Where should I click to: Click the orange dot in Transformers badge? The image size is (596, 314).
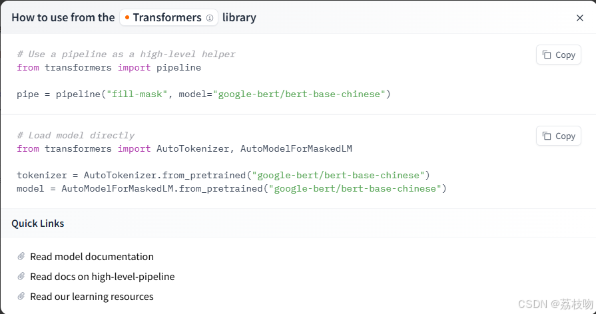[x=127, y=17]
